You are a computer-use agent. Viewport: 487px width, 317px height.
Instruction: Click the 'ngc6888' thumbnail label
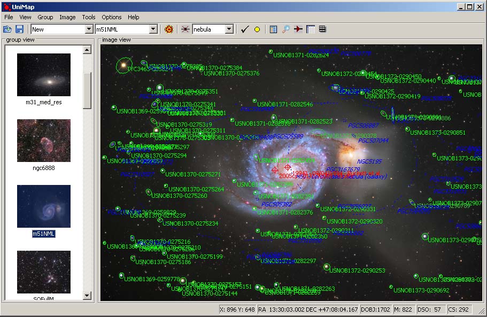(x=44, y=168)
